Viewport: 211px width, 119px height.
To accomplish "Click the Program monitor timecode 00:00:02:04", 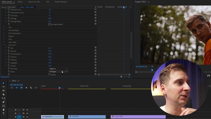I will [141, 67].
